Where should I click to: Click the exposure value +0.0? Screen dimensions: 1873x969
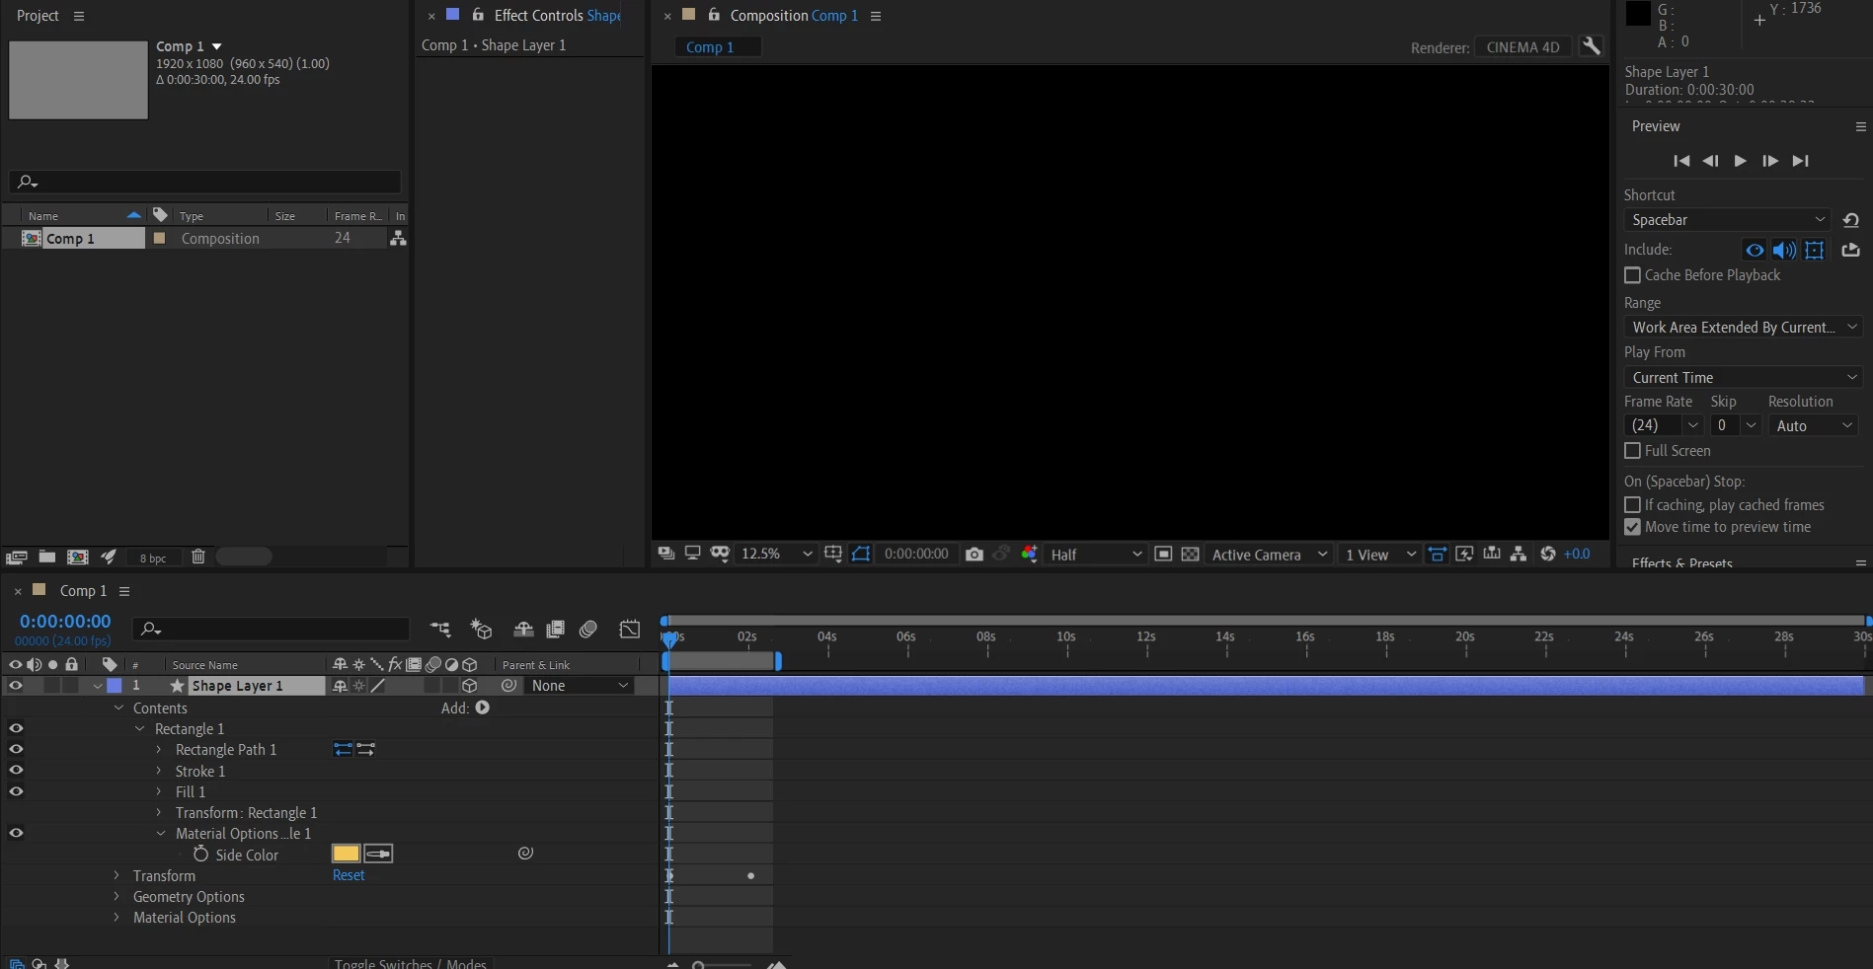1577,554
